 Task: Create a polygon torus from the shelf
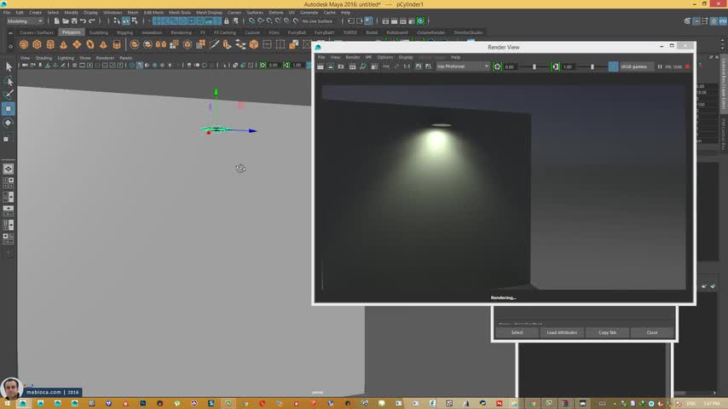coord(90,44)
